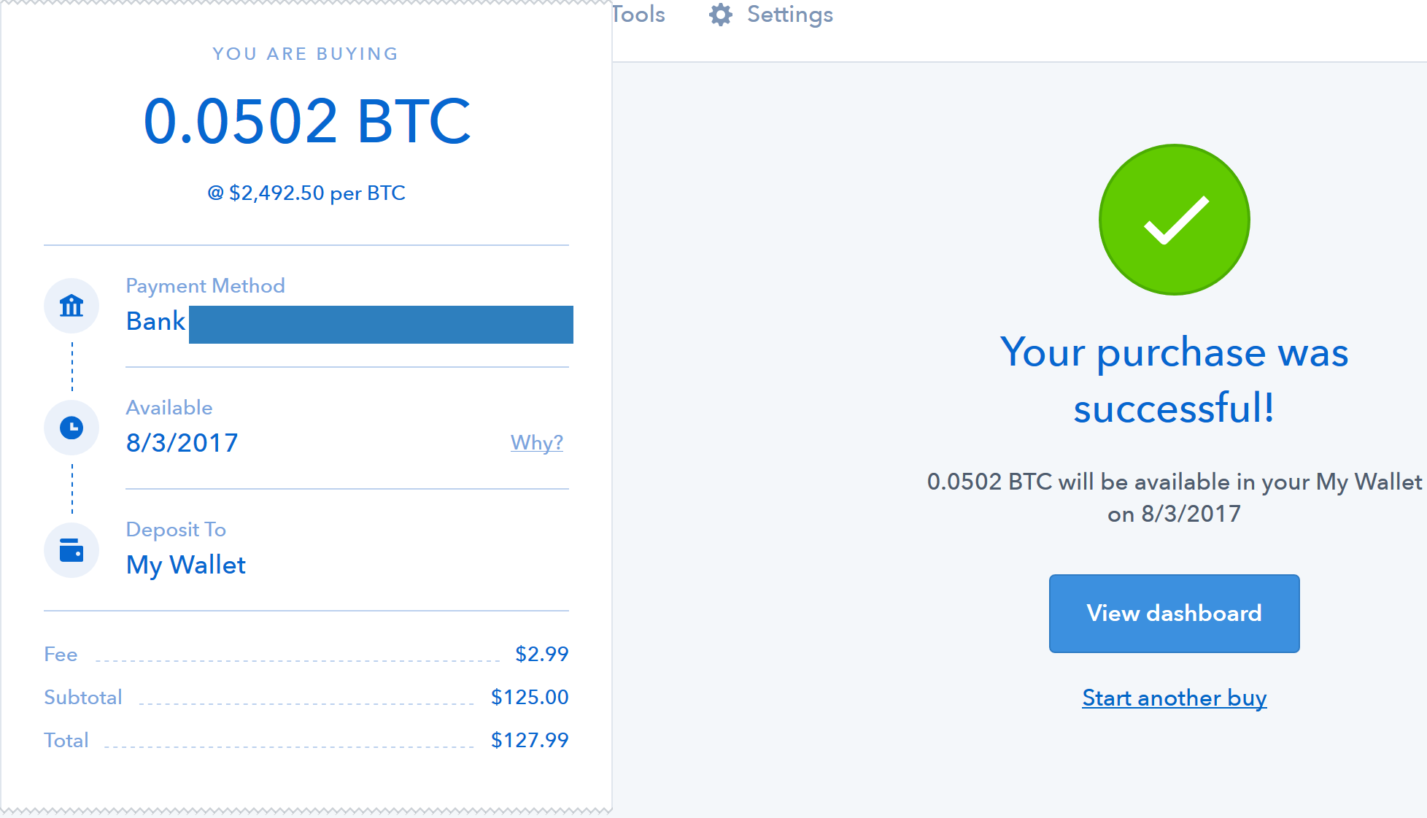Viewport: 1427px width, 818px height.
Task: Click the View dashboard button
Action: click(1173, 613)
